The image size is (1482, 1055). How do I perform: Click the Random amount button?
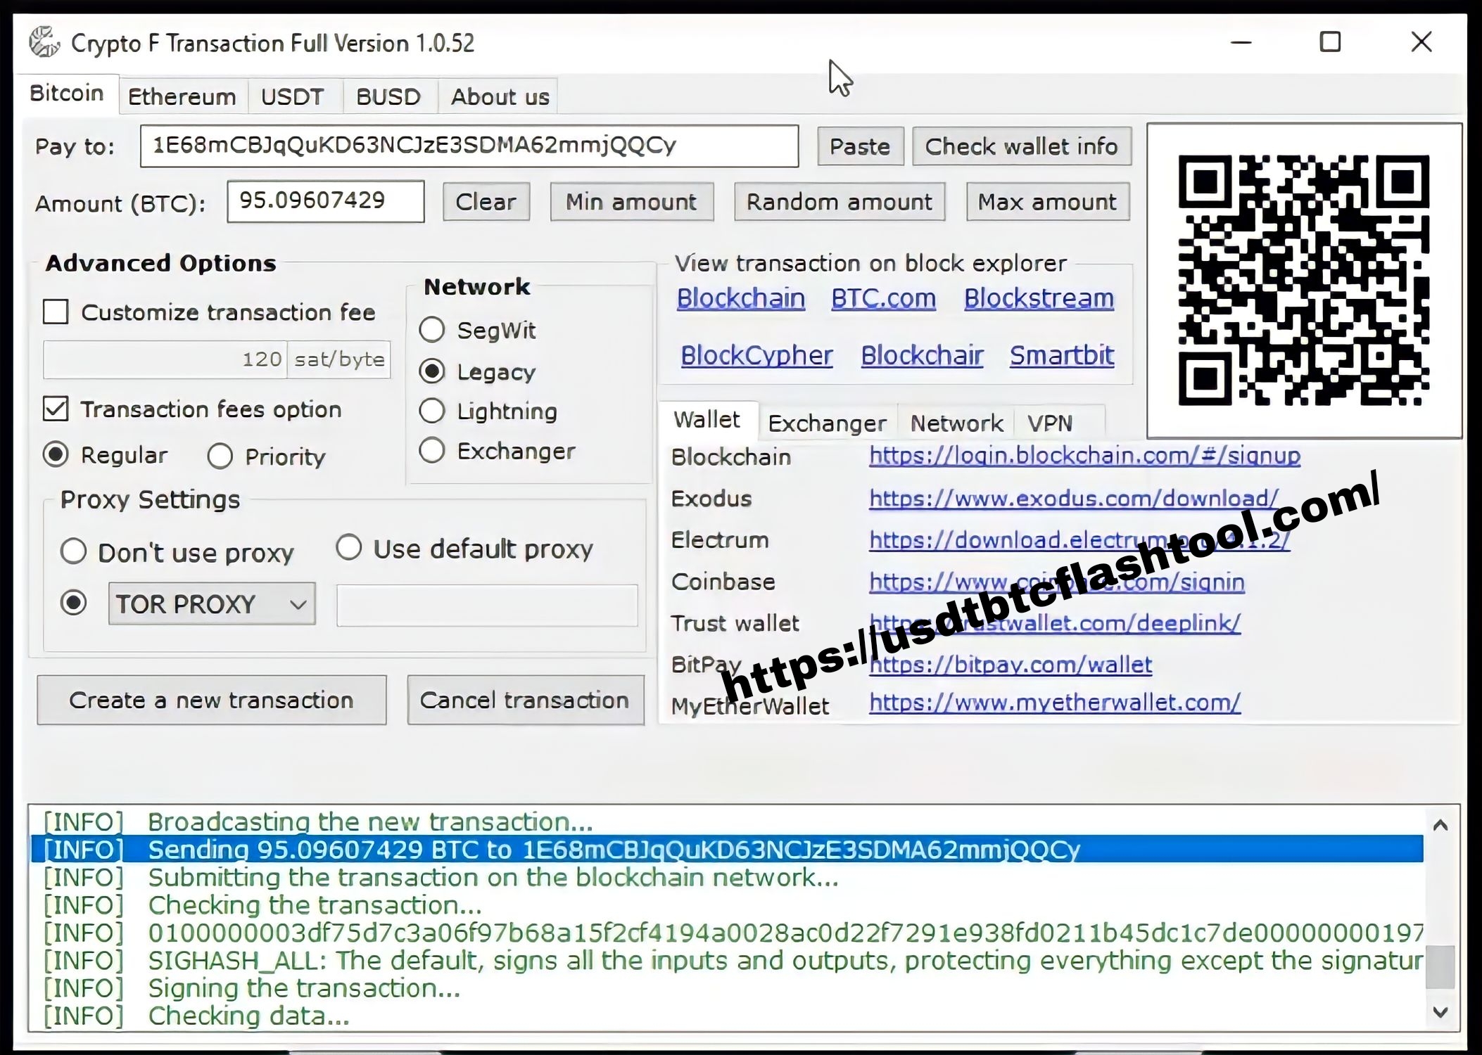click(839, 202)
